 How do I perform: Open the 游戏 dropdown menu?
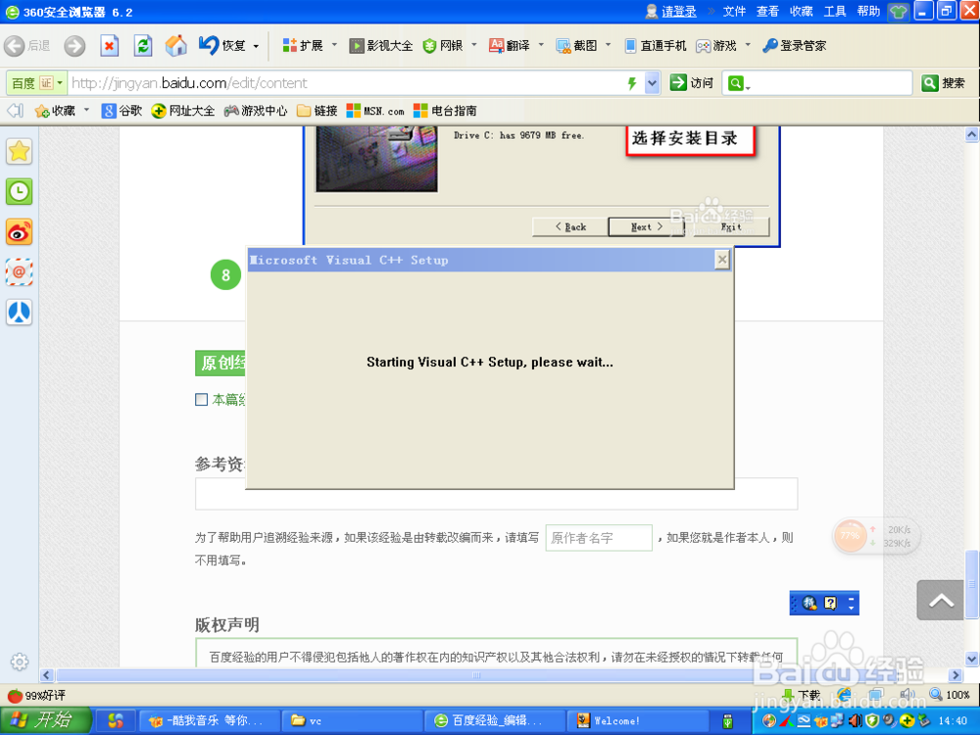(x=723, y=45)
